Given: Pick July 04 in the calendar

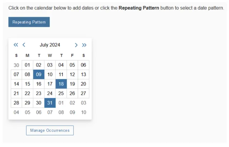Looking at the screenshot, I should [x=61, y=65].
